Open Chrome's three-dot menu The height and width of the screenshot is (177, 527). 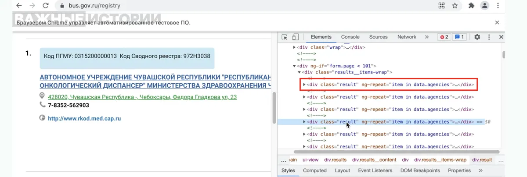click(498, 6)
